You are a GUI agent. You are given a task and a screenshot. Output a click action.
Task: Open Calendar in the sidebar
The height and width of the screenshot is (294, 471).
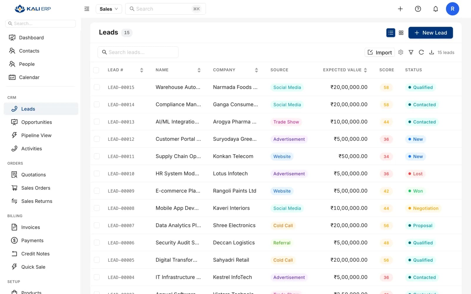tap(41, 77)
